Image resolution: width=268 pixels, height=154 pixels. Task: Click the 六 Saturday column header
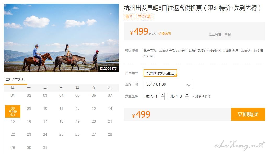click(110, 88)
